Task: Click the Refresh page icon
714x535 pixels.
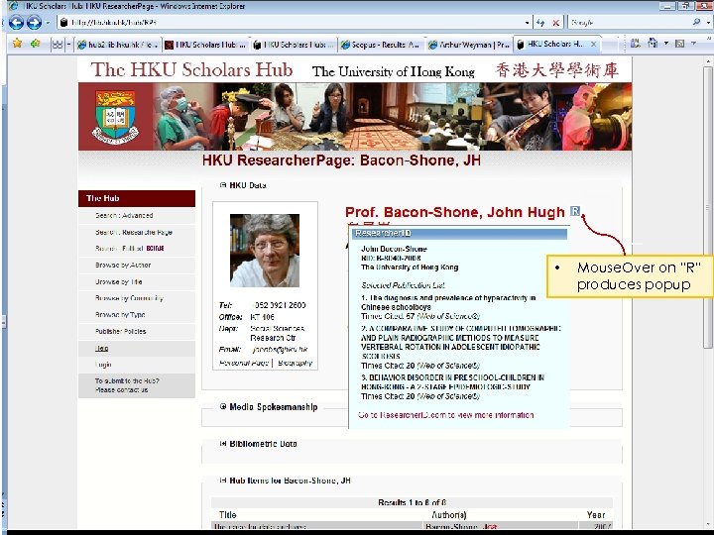Action: (x=540, y=22)
